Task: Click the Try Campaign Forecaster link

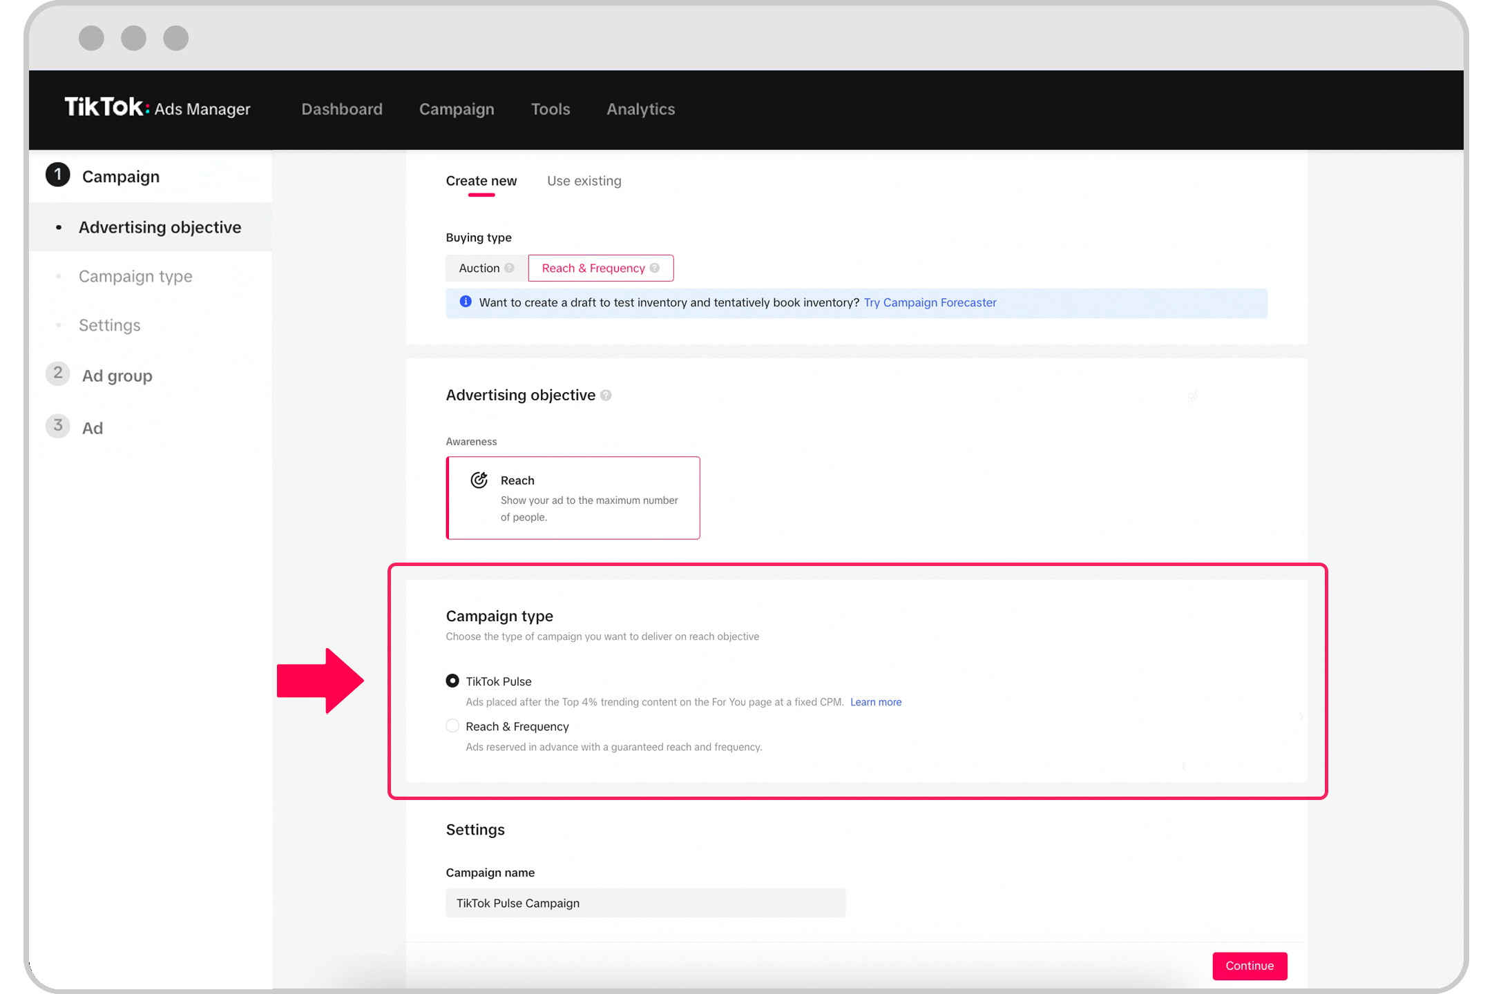Action: pos(930,303)
